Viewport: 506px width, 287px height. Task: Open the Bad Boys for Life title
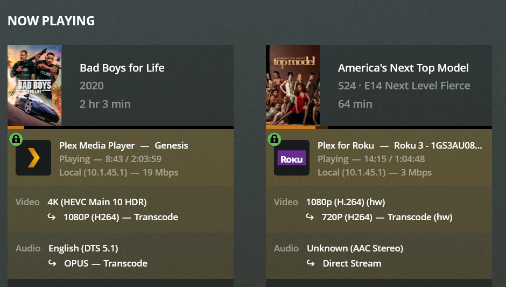pyautogui.click(x=122, y=68)
